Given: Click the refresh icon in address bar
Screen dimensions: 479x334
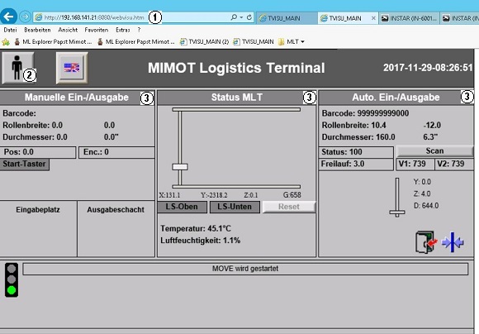Looking at the screenshot, I should [249, 17].
